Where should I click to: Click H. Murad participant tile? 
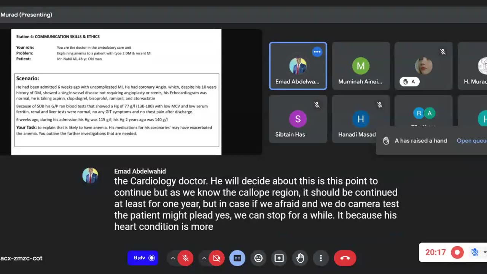coord(473,66)
